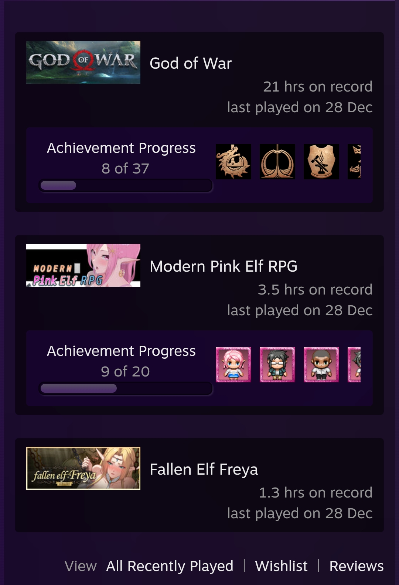399x585 pixels.
Task: Select the pink-haired elf character achievement icon
Action: tap(233, 365)
